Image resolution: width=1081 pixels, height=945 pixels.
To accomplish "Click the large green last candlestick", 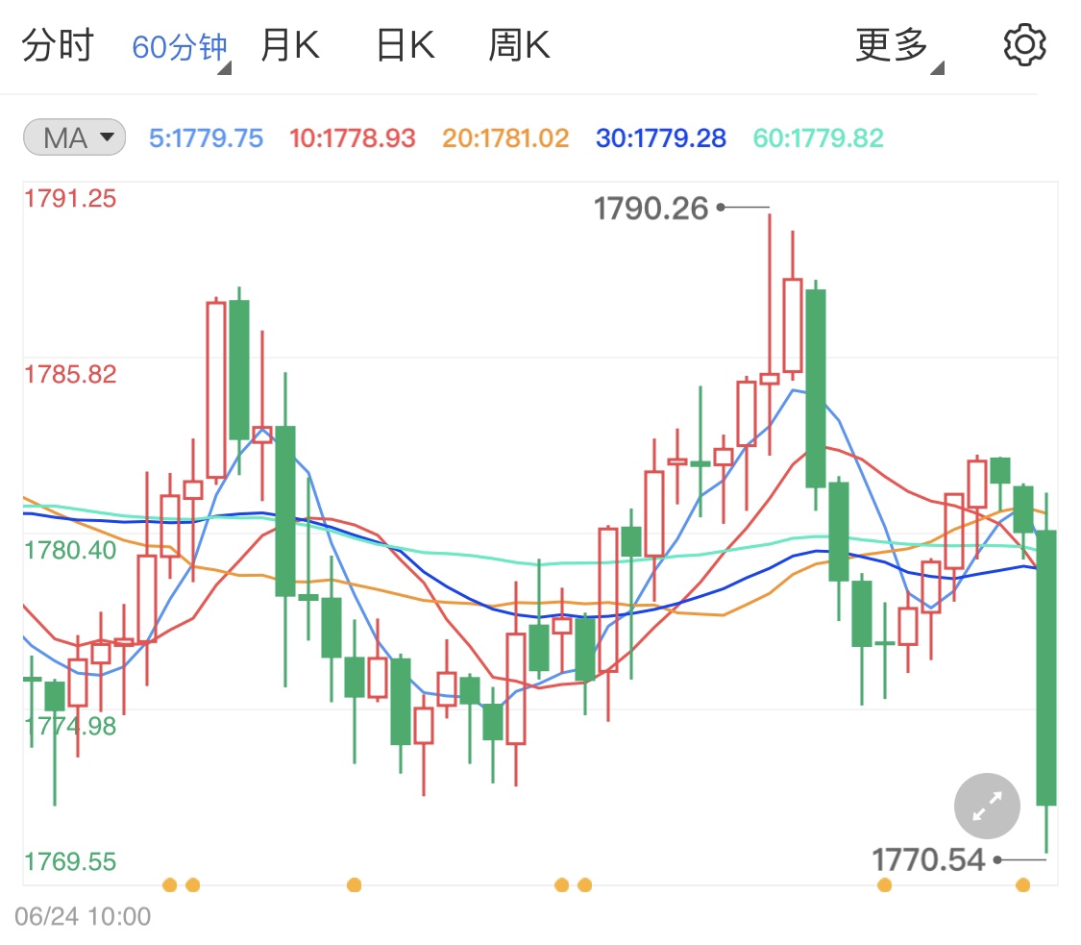I will coord(1045,667).
